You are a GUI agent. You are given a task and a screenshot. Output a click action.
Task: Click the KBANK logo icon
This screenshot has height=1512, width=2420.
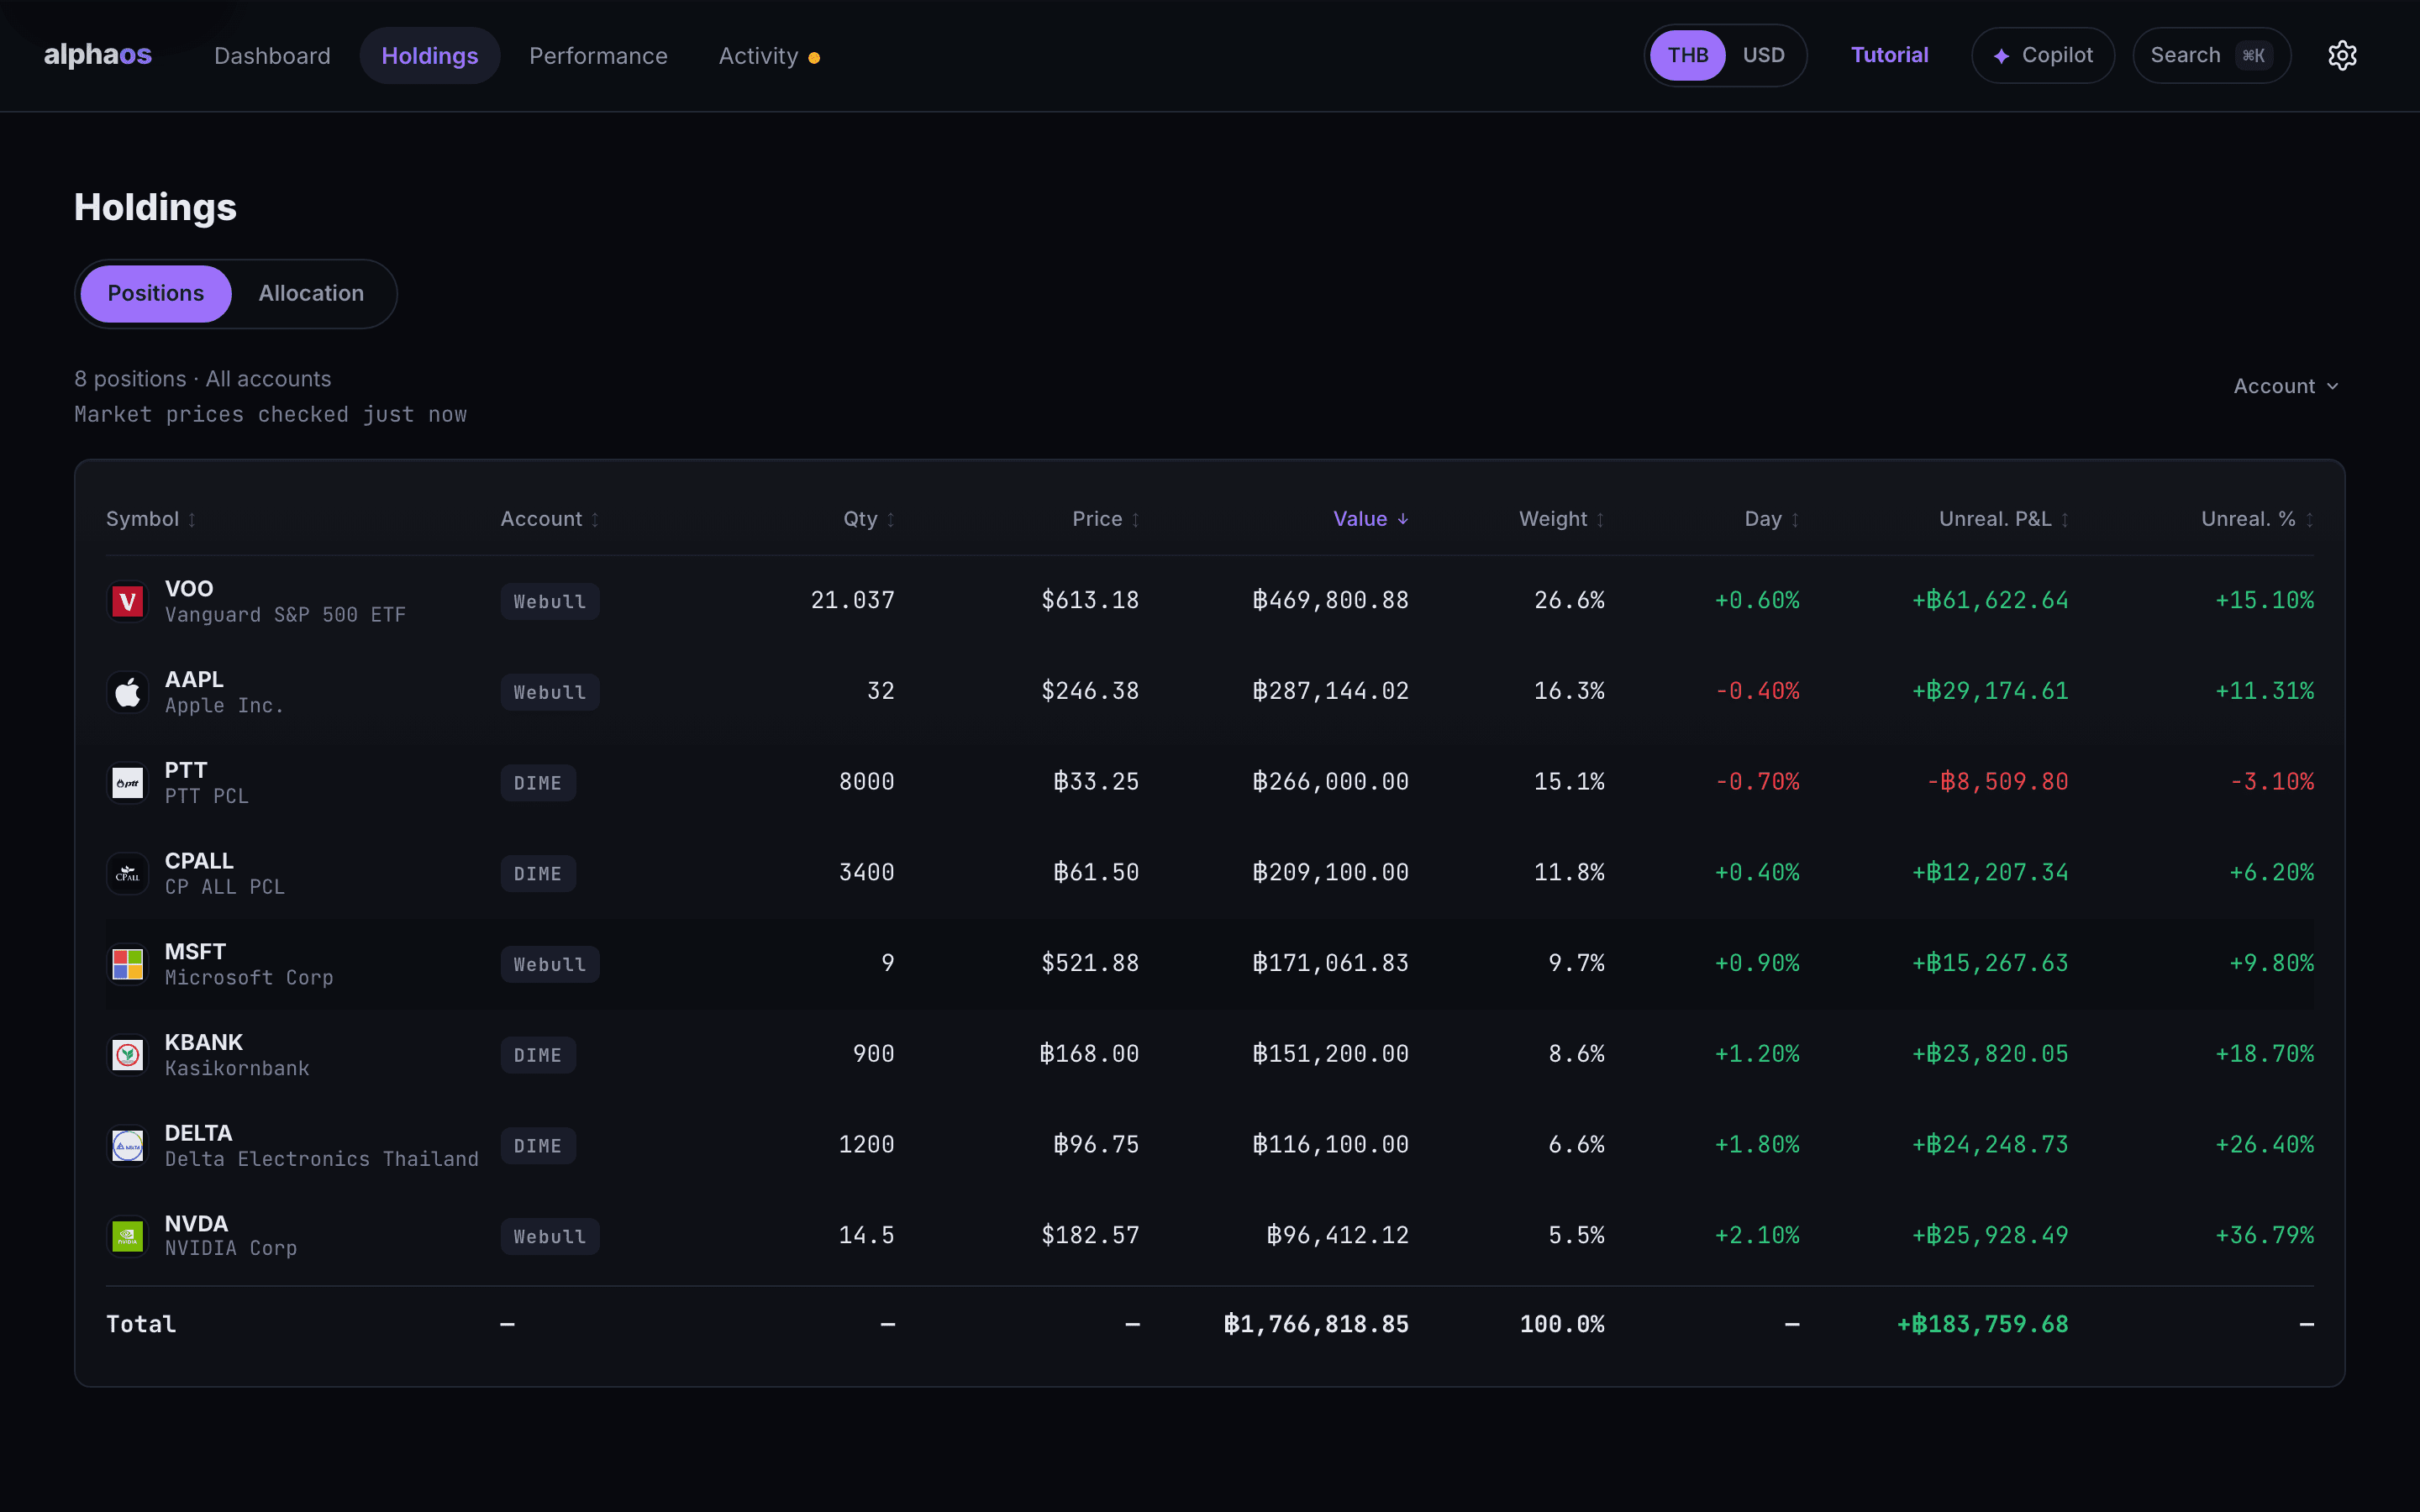point(128,1055)
